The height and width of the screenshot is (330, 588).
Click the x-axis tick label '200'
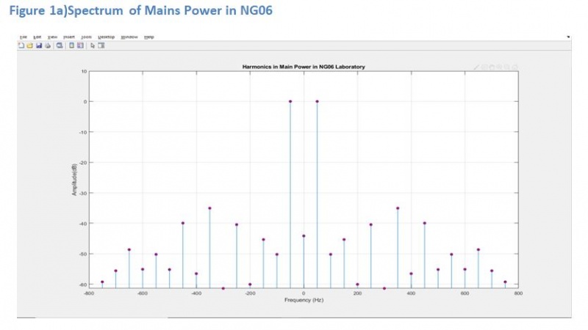[357, 293]
